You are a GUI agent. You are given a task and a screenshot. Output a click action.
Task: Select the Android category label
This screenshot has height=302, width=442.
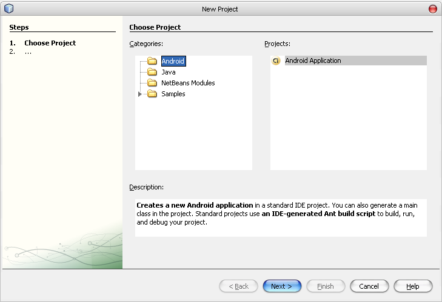pyautogui.click(x=173, y=61)
